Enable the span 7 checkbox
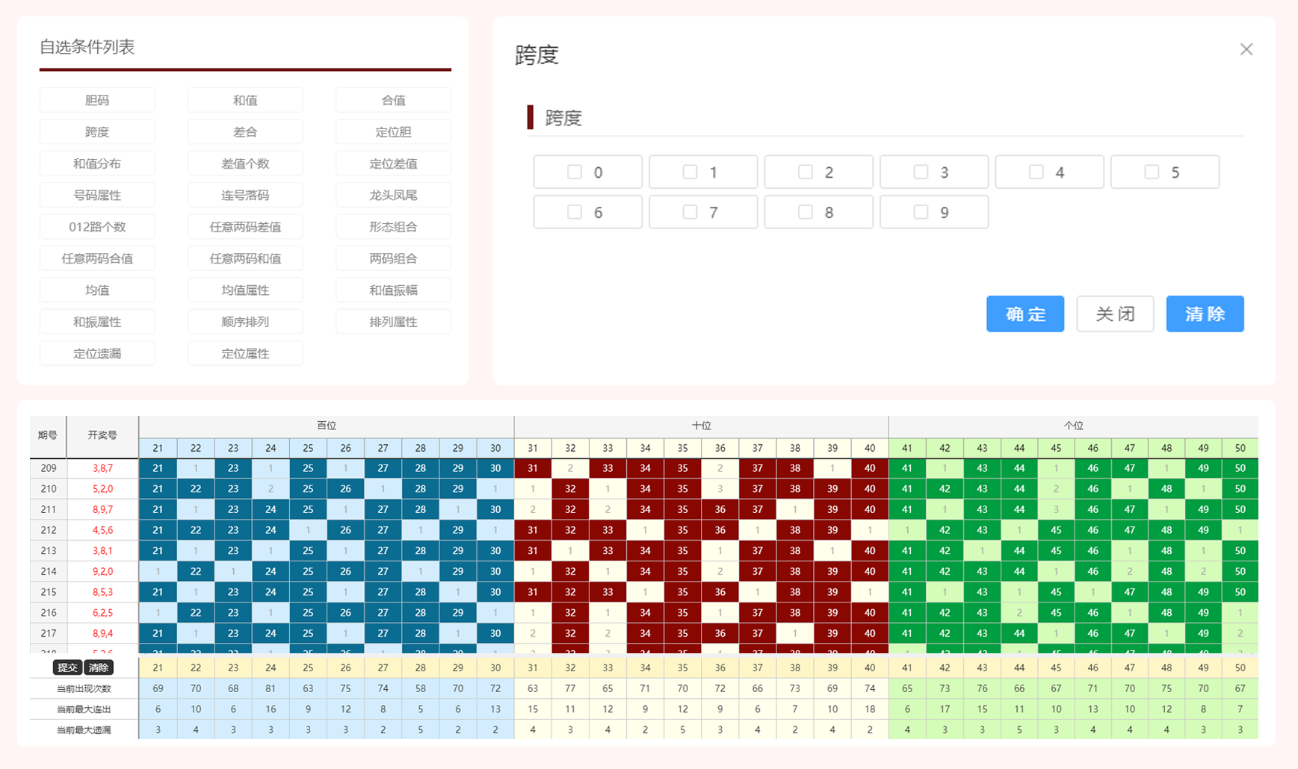The height and width of the screenshot is (769, 1298). [690, 213]
